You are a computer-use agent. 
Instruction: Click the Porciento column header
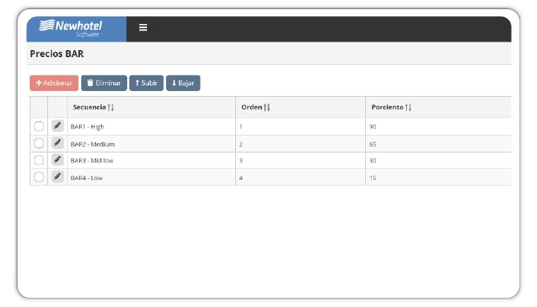coord(438,107)
